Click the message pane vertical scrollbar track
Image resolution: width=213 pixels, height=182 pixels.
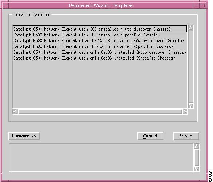(x=197, y=157)
